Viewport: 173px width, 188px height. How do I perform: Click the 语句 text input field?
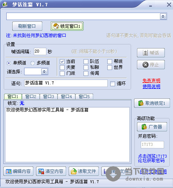coord(66,83)
